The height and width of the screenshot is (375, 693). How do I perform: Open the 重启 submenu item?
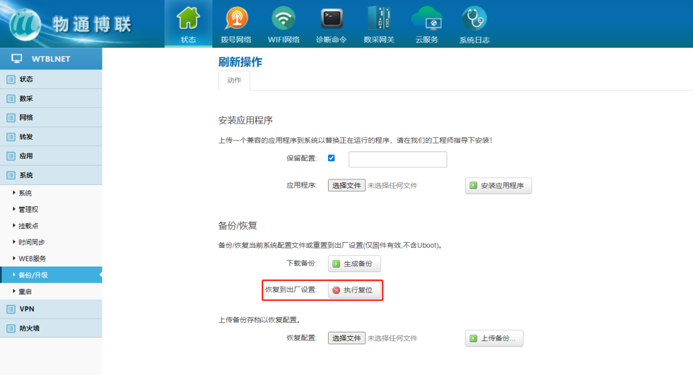point(25,292)
